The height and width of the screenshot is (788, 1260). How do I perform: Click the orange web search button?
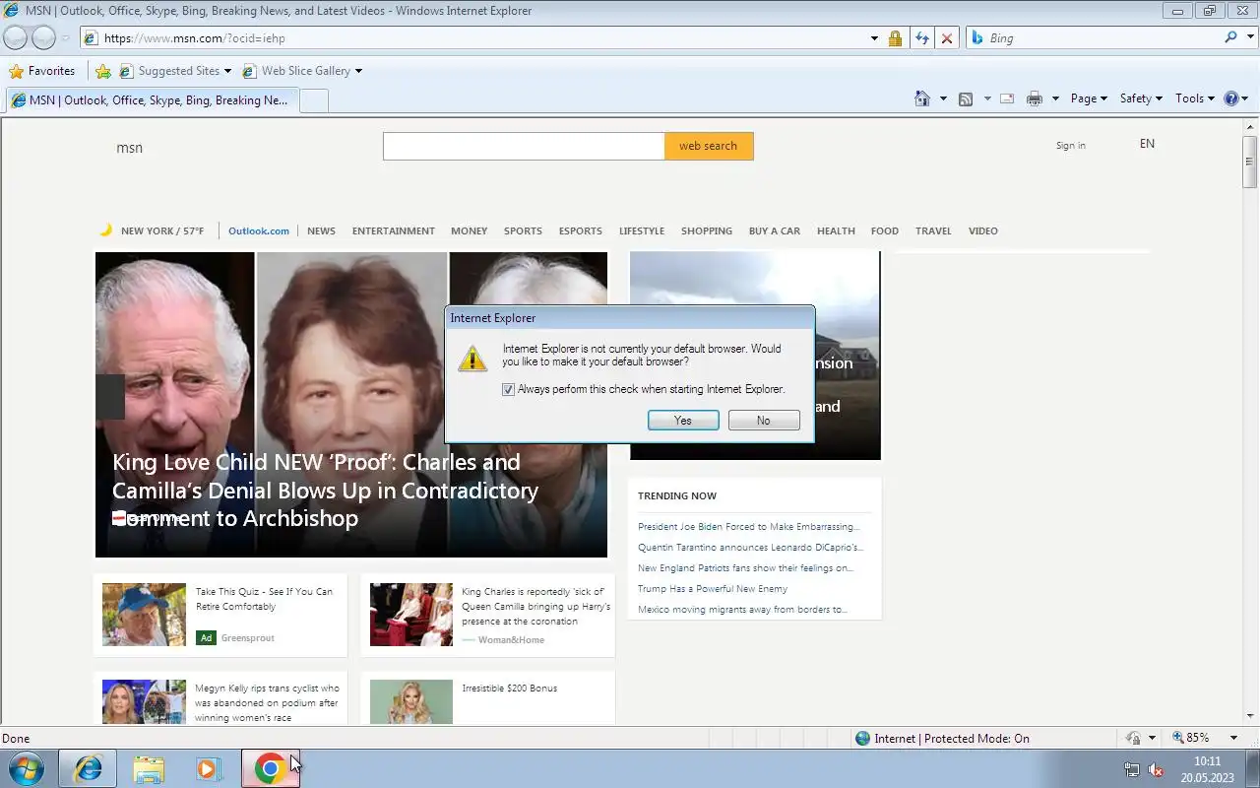[709, 146]
